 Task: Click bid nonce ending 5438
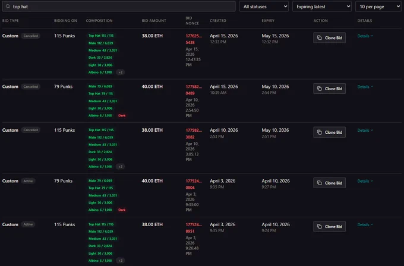coord(194,39)
